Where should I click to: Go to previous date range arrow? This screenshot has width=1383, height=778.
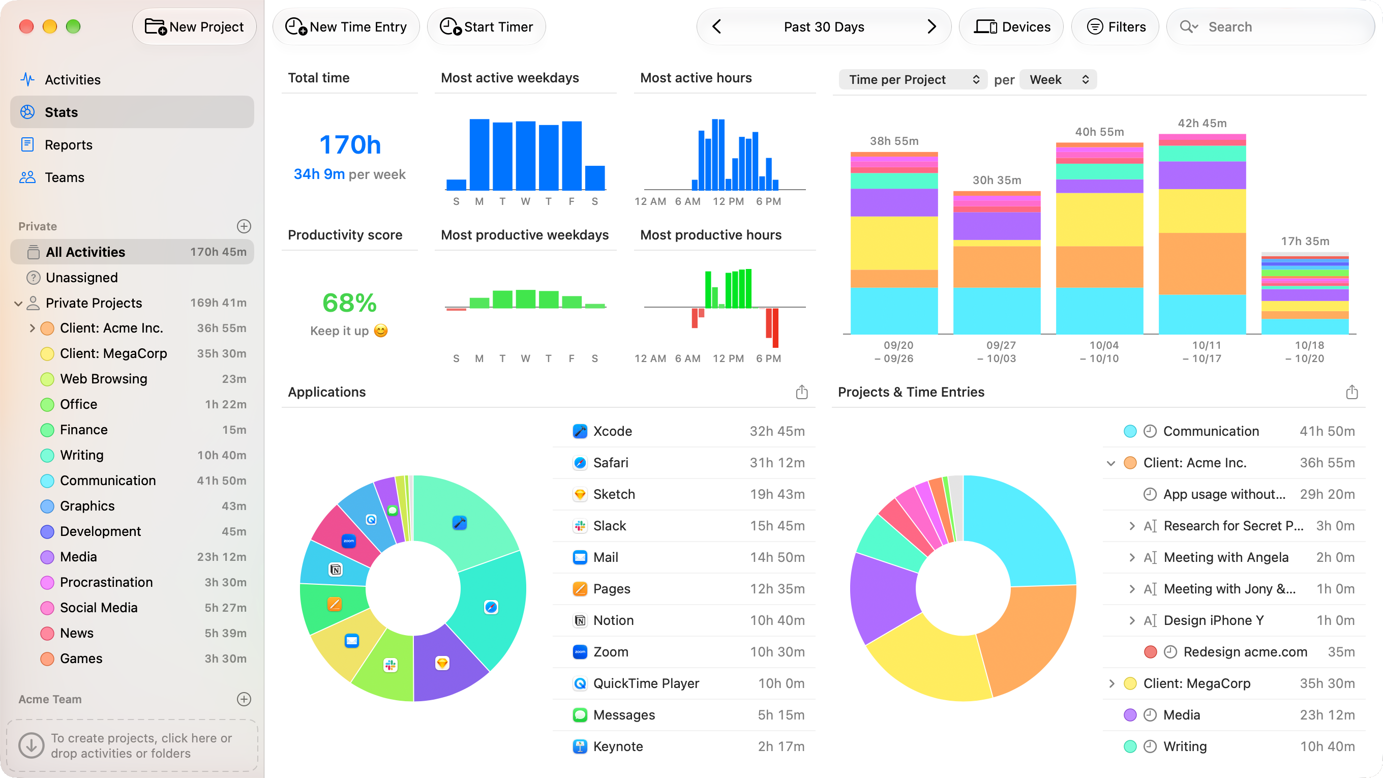(x=717, y=27)
